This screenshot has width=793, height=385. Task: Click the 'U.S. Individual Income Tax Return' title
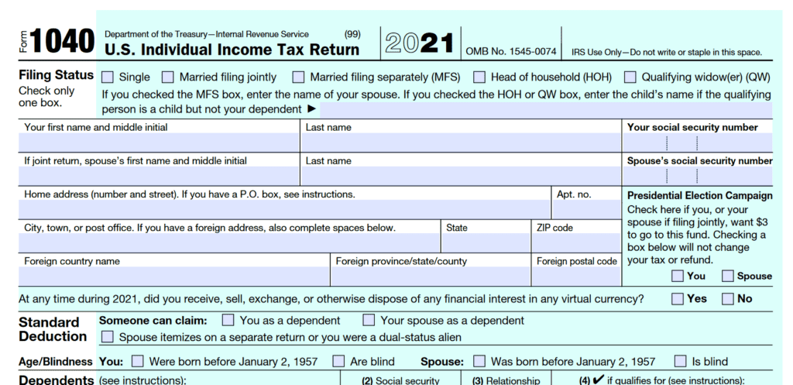232,50
